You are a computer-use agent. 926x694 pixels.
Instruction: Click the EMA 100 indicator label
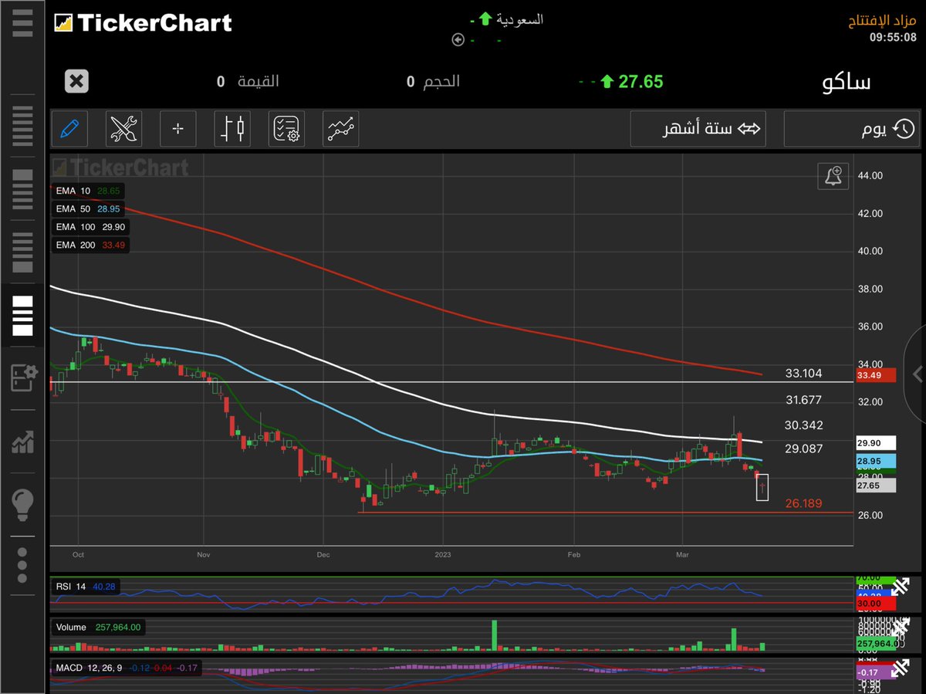[90, 227]
